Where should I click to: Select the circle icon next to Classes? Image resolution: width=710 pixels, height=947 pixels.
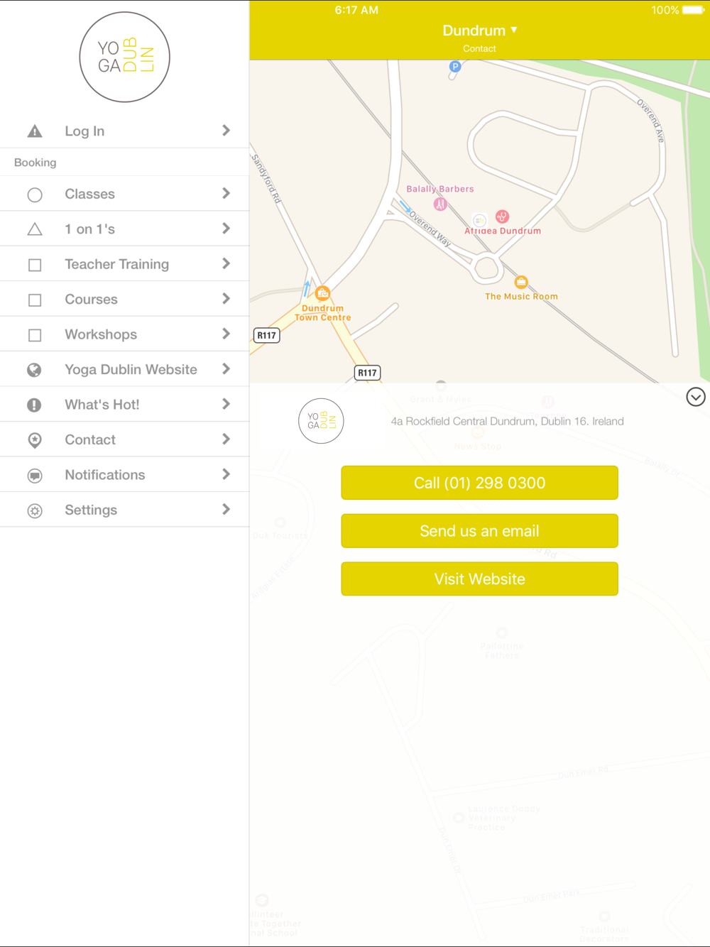35,195
